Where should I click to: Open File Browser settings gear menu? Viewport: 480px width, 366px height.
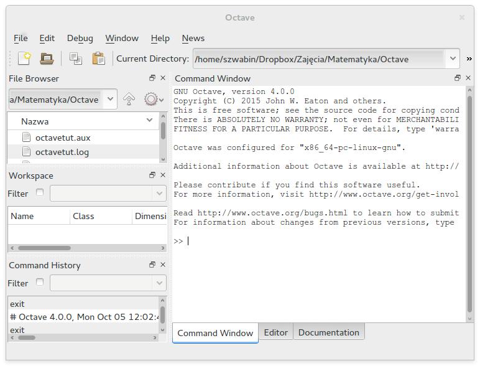(154, 99)
